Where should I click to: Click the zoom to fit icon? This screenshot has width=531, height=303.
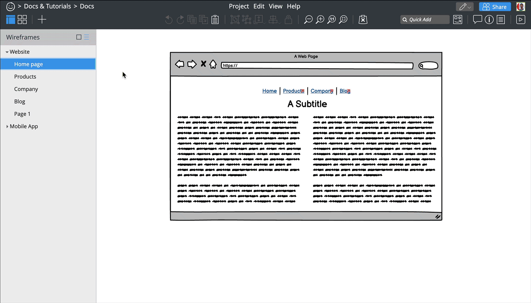(x=343, y=19)
